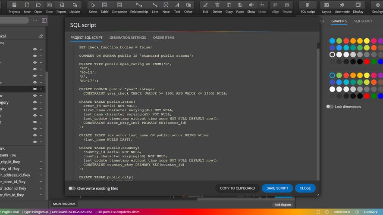
Task: Toggle Overwrite existing files switch
Action: [x=72, y=188]
